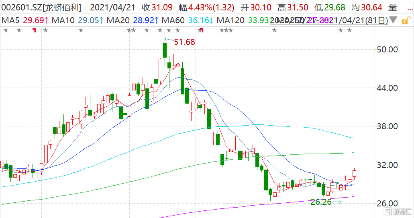
Task: Click the stock code 002601.SZ[龙蟒佰利] title
Action: 41,8
